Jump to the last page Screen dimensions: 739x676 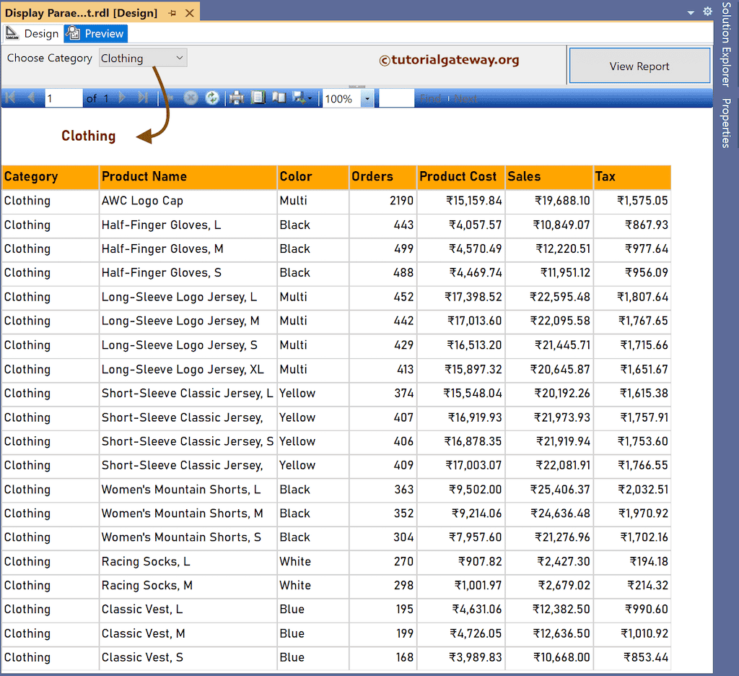142,98
